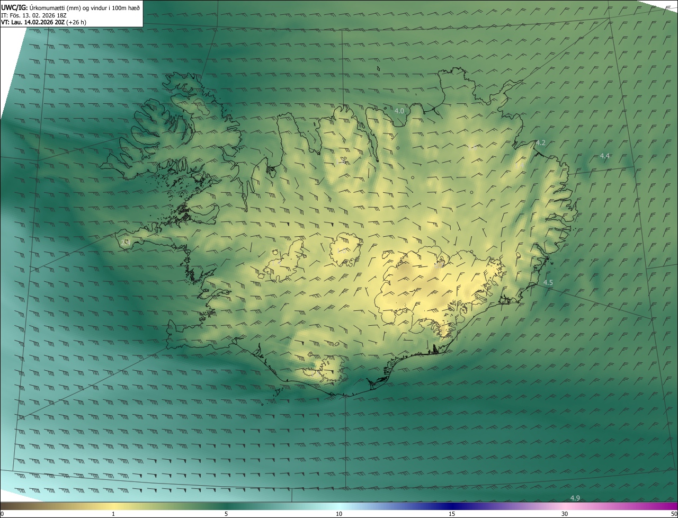
Task: Click the 1 tick on the color scale
Action: coord(113,514)
